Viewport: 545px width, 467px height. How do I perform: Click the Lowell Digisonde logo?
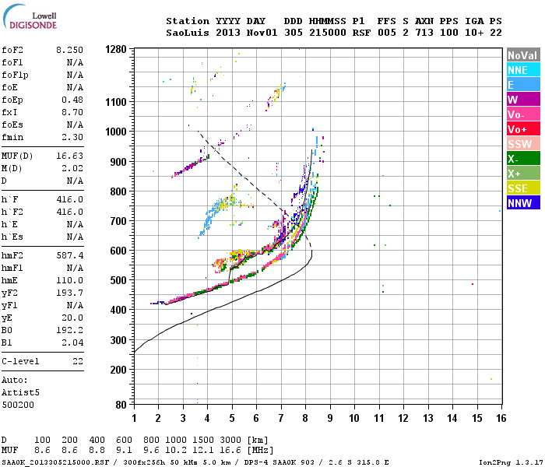[30, 16]
